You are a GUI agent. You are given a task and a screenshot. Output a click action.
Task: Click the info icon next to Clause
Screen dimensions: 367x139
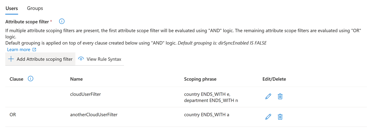click(31, 79)
